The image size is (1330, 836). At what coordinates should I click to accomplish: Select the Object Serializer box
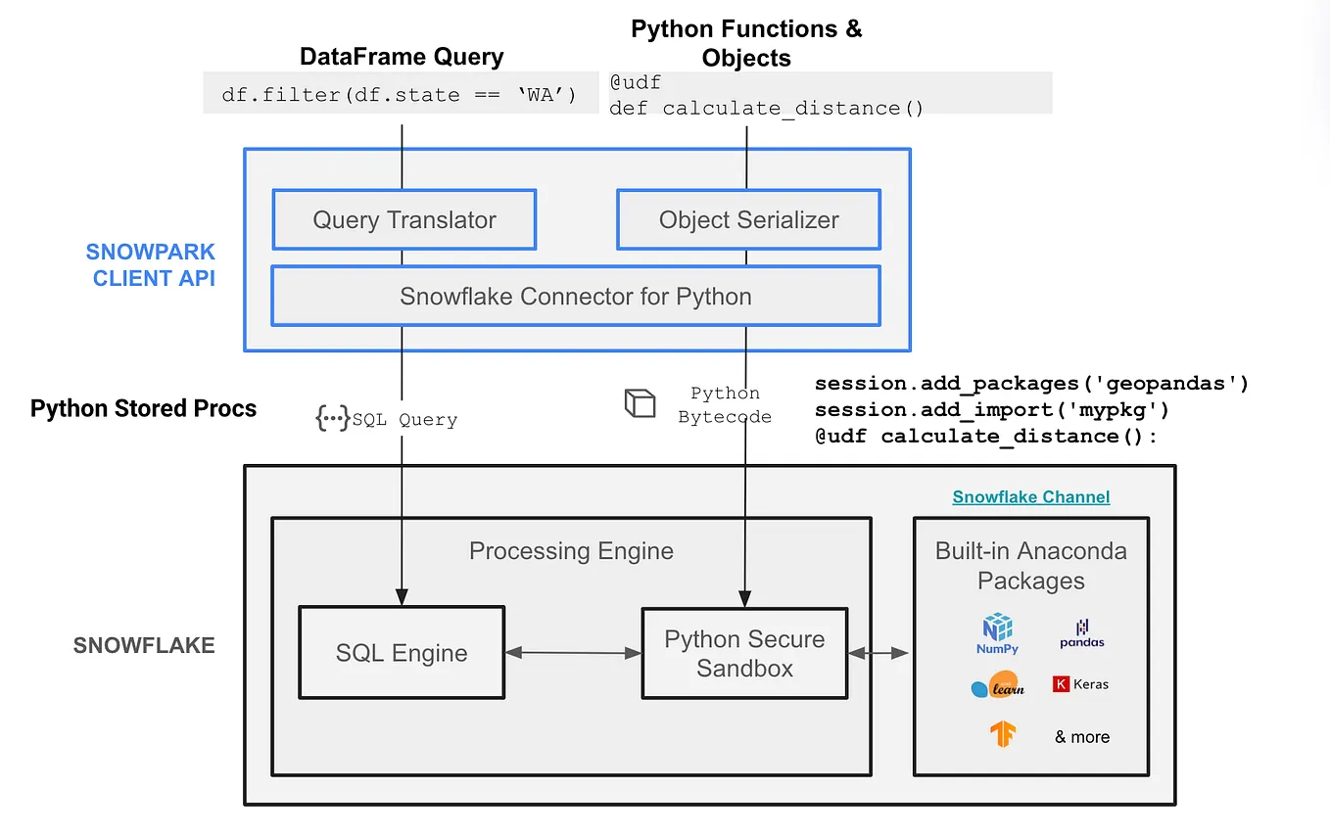(x=748, y=219)
